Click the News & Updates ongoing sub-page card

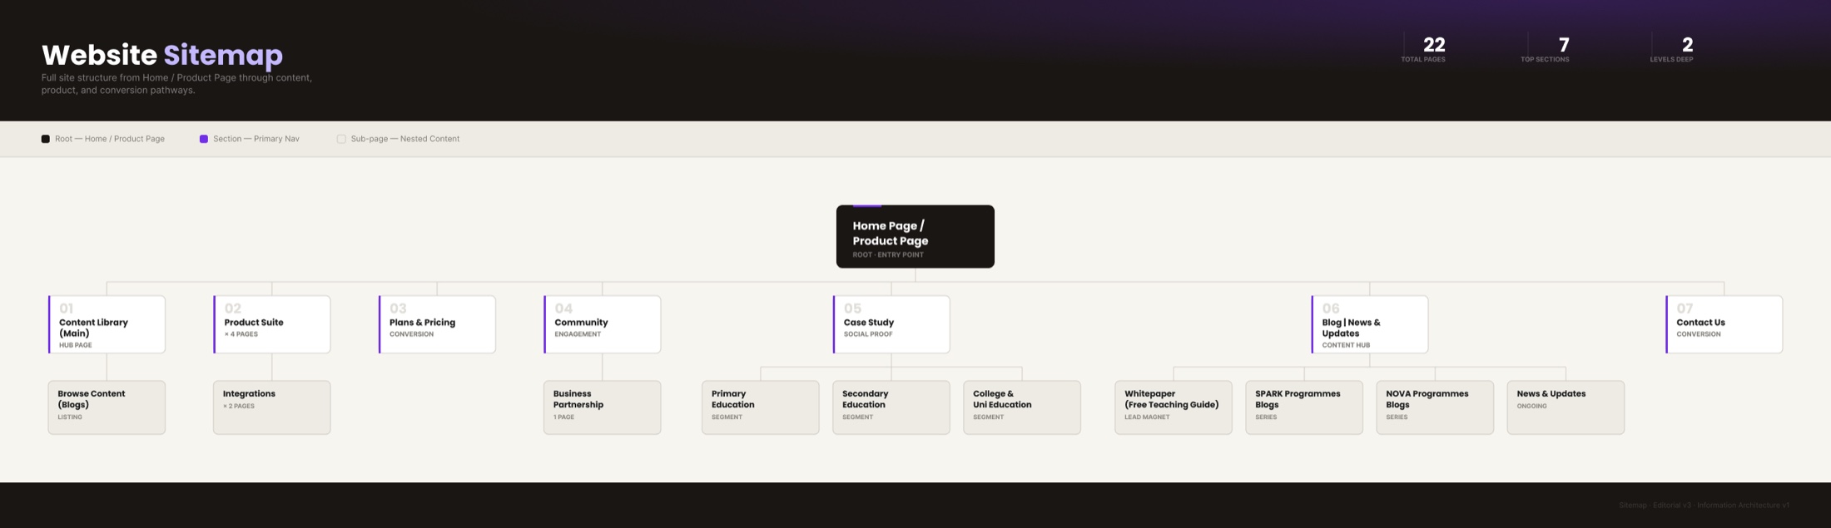click(x=1566, y=407)
